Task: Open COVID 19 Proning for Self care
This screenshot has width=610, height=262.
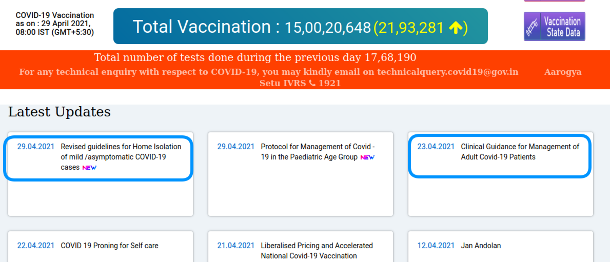Action: (110, 246)
